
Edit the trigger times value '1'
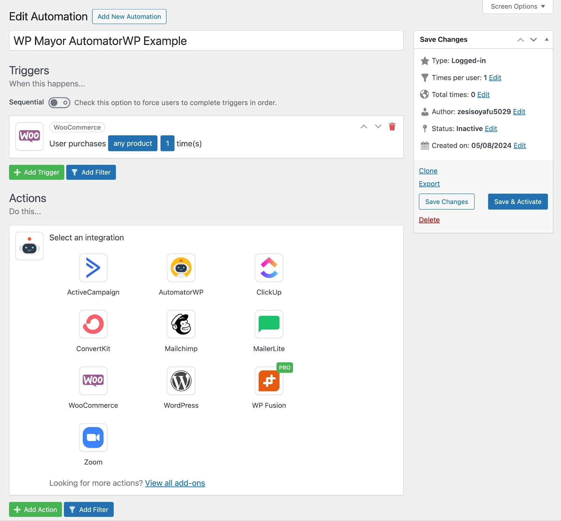pos(167,143)
